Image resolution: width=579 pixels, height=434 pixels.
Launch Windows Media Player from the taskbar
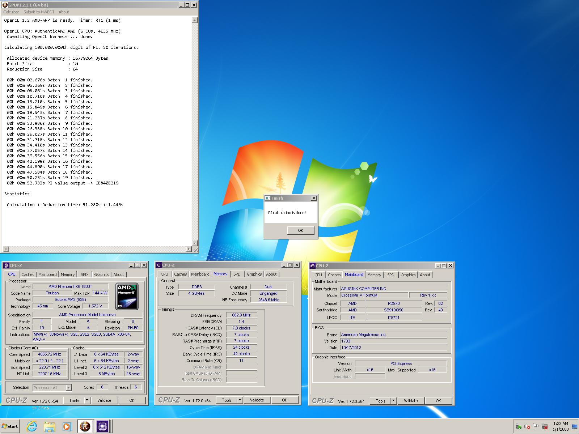(67, 427)
